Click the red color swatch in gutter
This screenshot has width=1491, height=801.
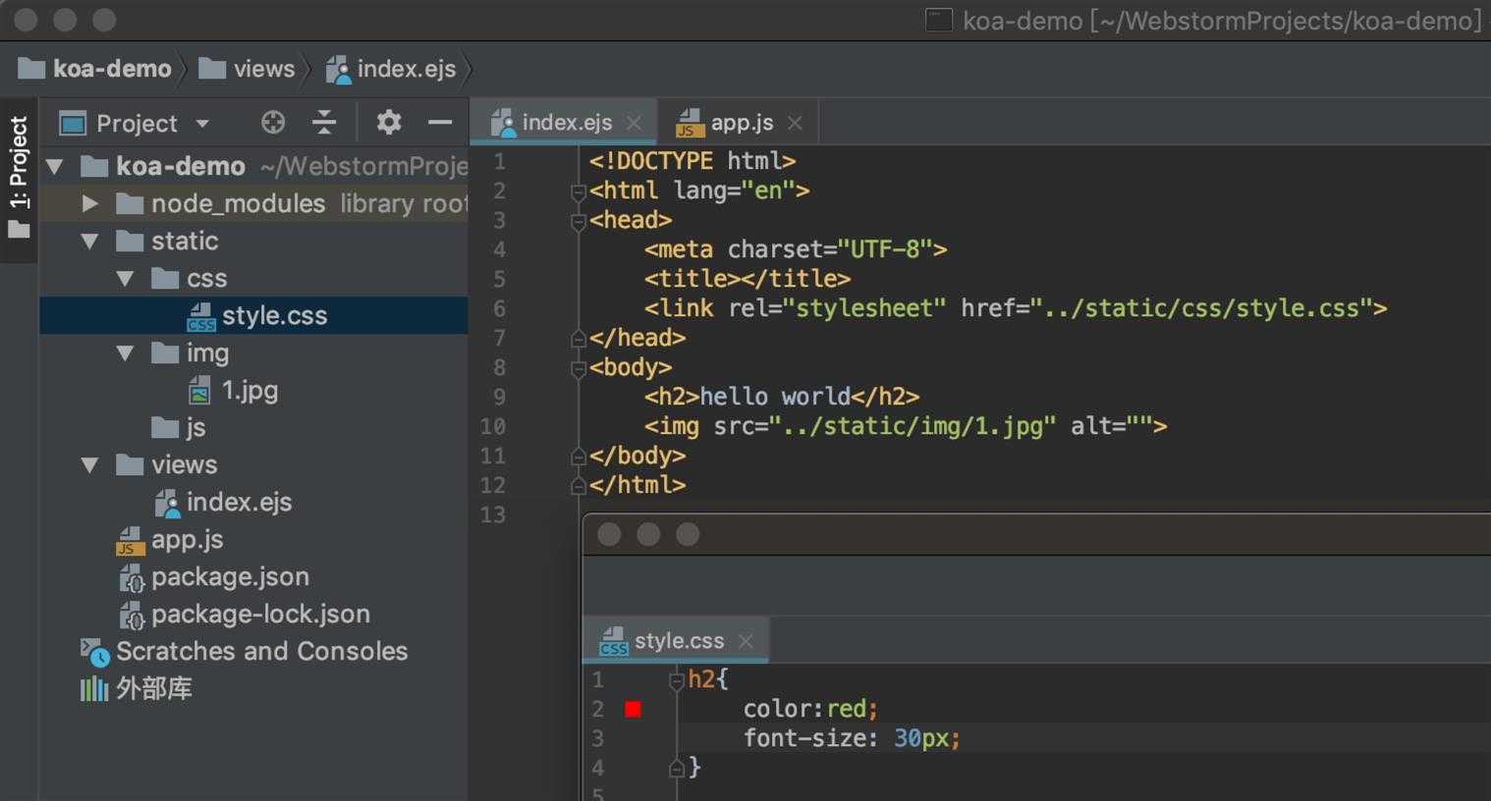coord(633,709)
